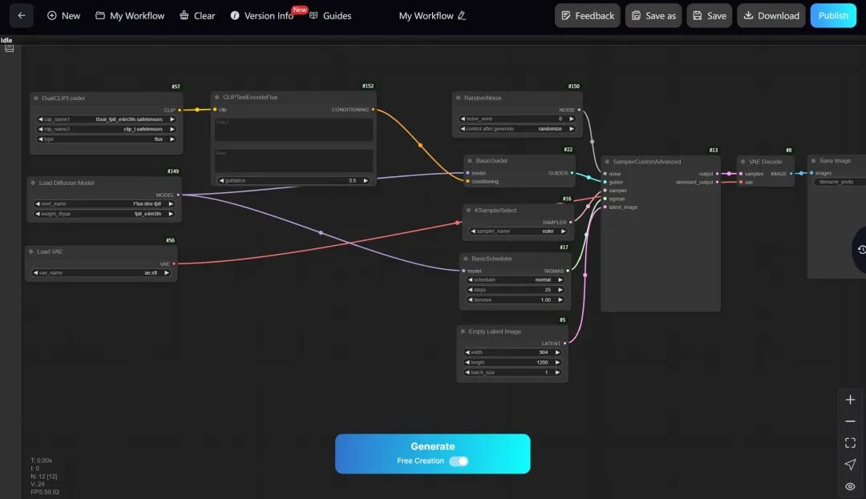Open the Guides menu item
The image size is (866, 499).
coord(330,15)
